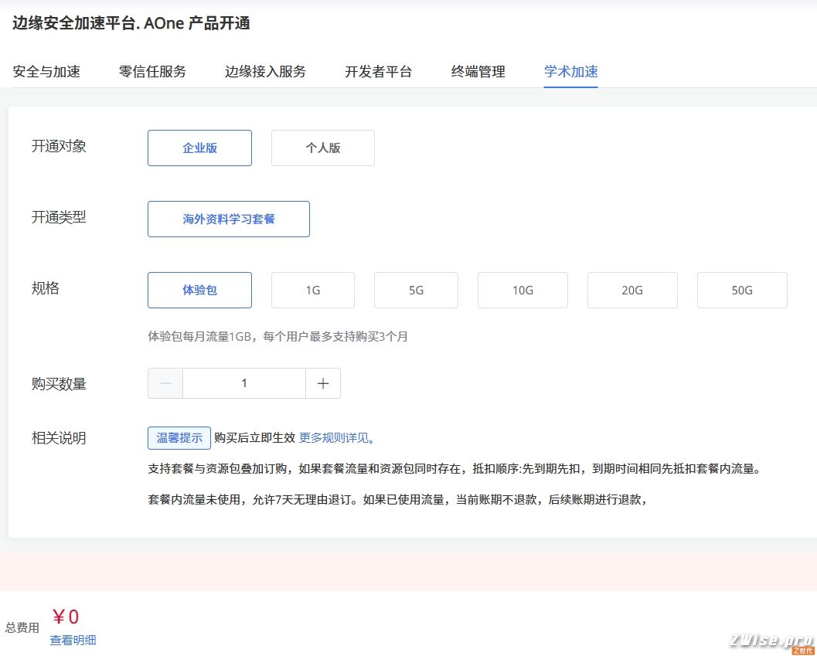Choose the 企业版 option
Viewport: 817px width, 656px height.
(199, 148)
